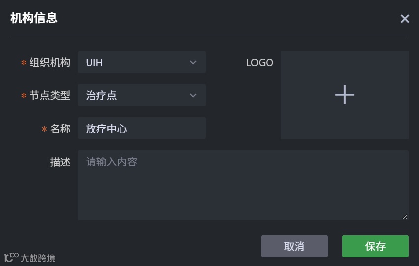Click the LOGO text label
Image resolution: width=419 pixels, height=266 pixels.
coord(260,63)
